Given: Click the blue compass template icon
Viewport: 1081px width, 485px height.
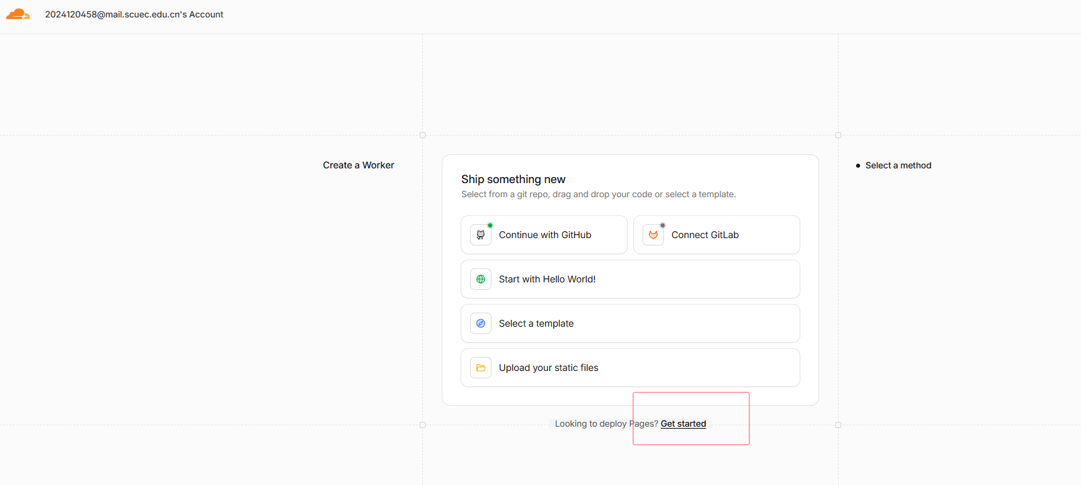Looking at the screenshot, I should [x=481, y=323].
